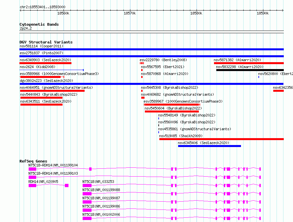
Task: Open nsv6345406 (Sedlazeck2020) variant label
Action: [203, 143]
